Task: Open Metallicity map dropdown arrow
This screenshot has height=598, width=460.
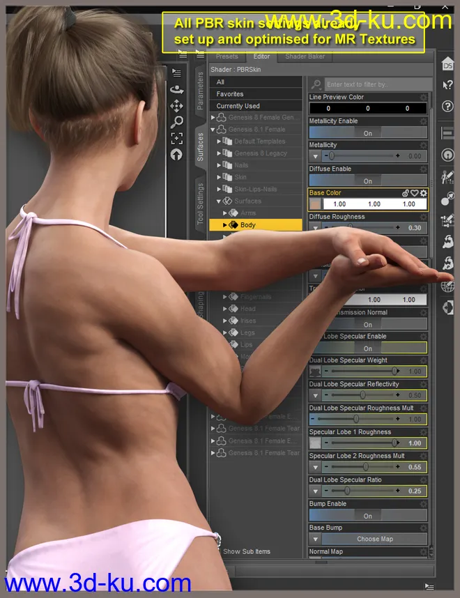Action: [316, 156]
